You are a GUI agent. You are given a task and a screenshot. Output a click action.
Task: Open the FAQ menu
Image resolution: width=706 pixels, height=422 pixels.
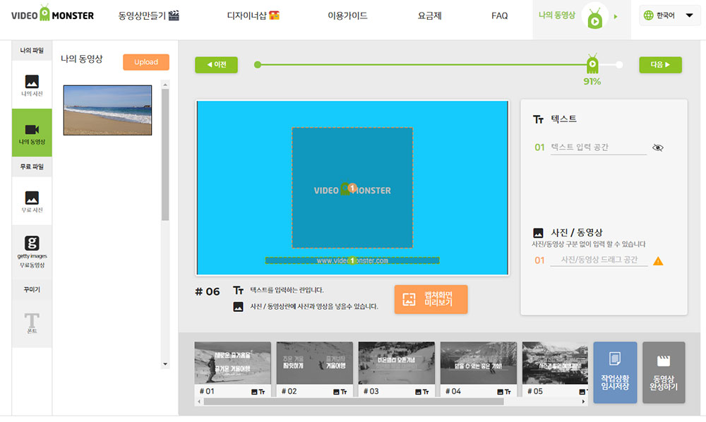(x=499, y=16)
